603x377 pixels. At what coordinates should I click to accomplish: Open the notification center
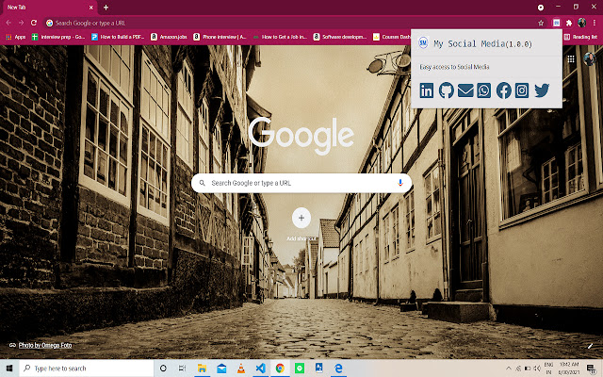(591, 369)
